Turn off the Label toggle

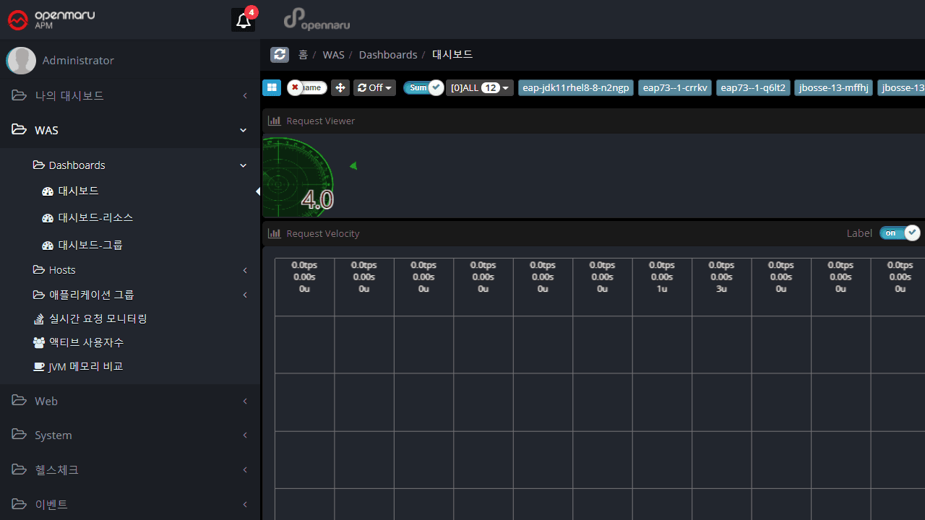(899, 233)
